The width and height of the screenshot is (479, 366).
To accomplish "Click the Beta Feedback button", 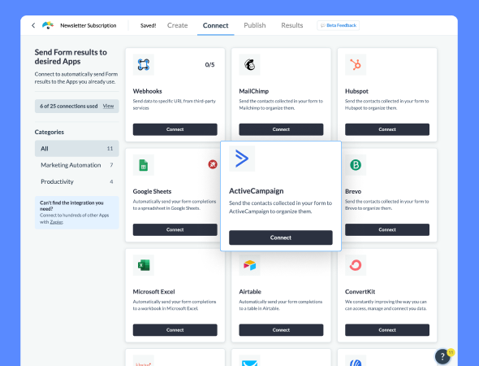I will point(339,25).
